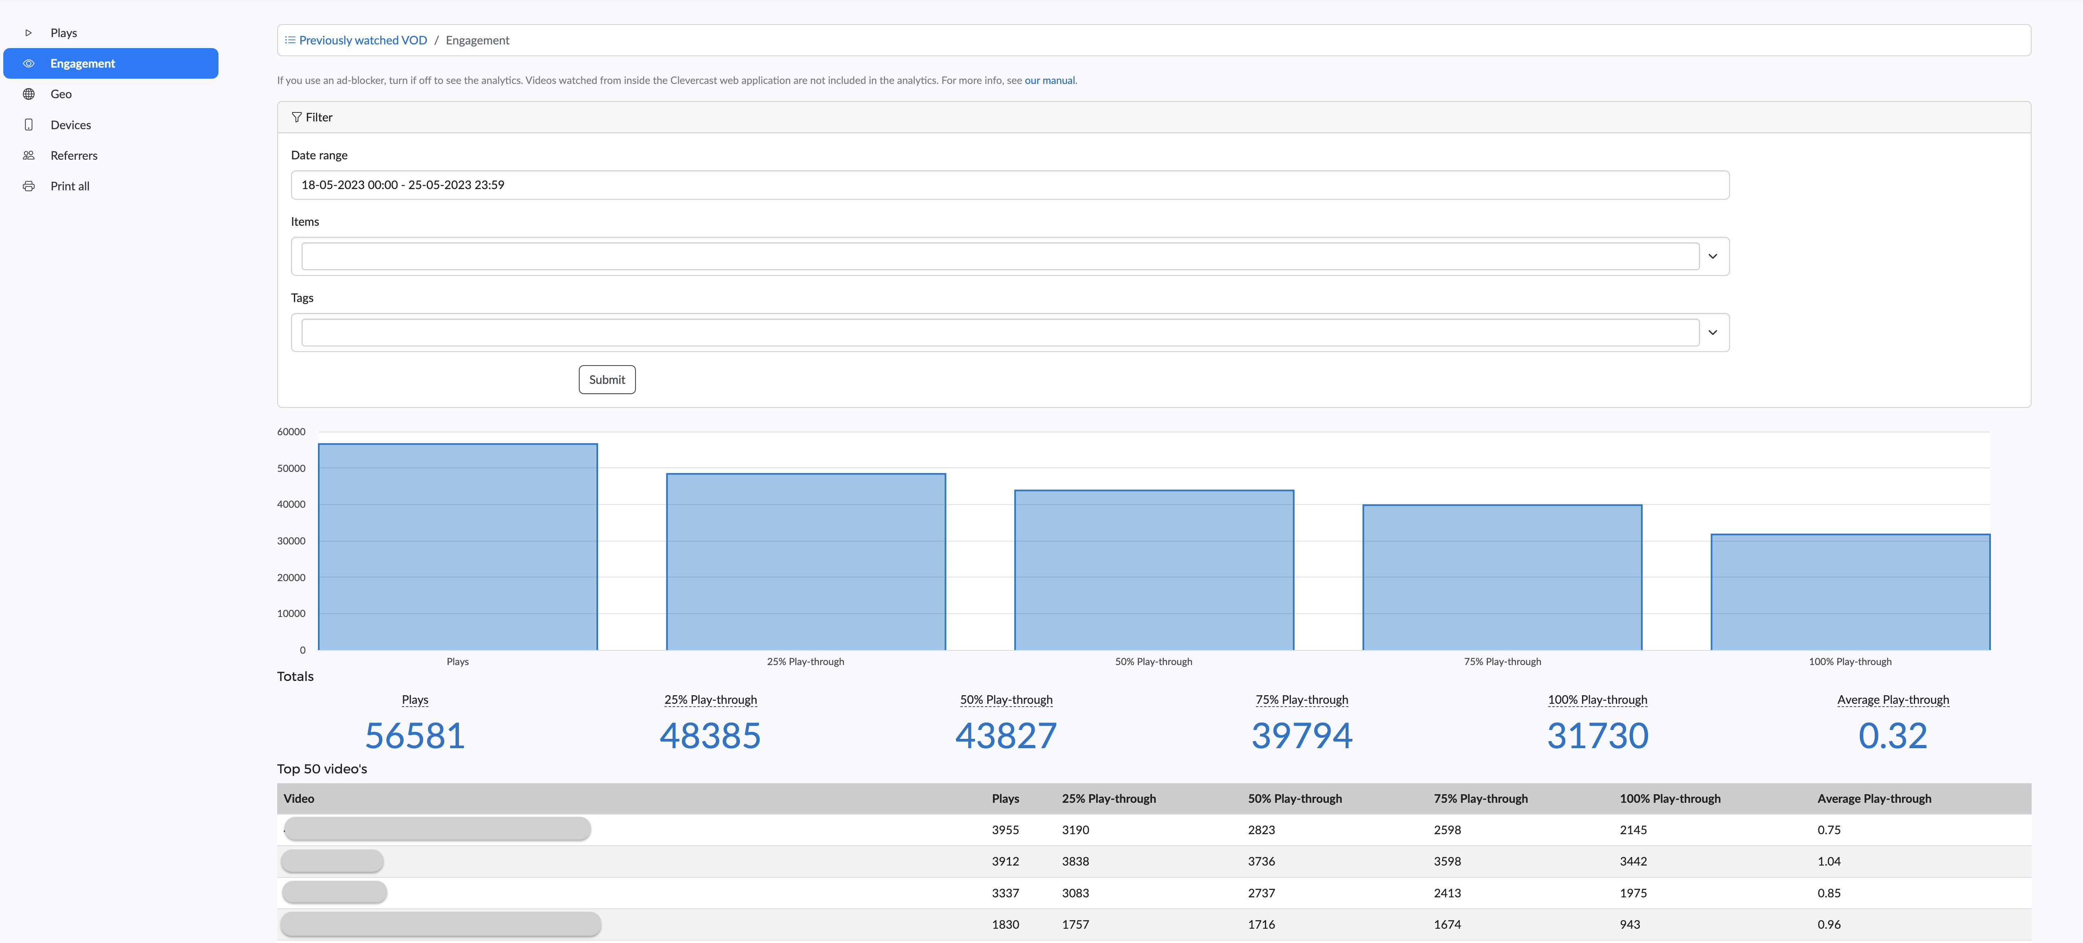The height and width of the screenshot is (943, 2083).
Task: Click the 50% Play-through chart bar
Action: click(1154, 571)
